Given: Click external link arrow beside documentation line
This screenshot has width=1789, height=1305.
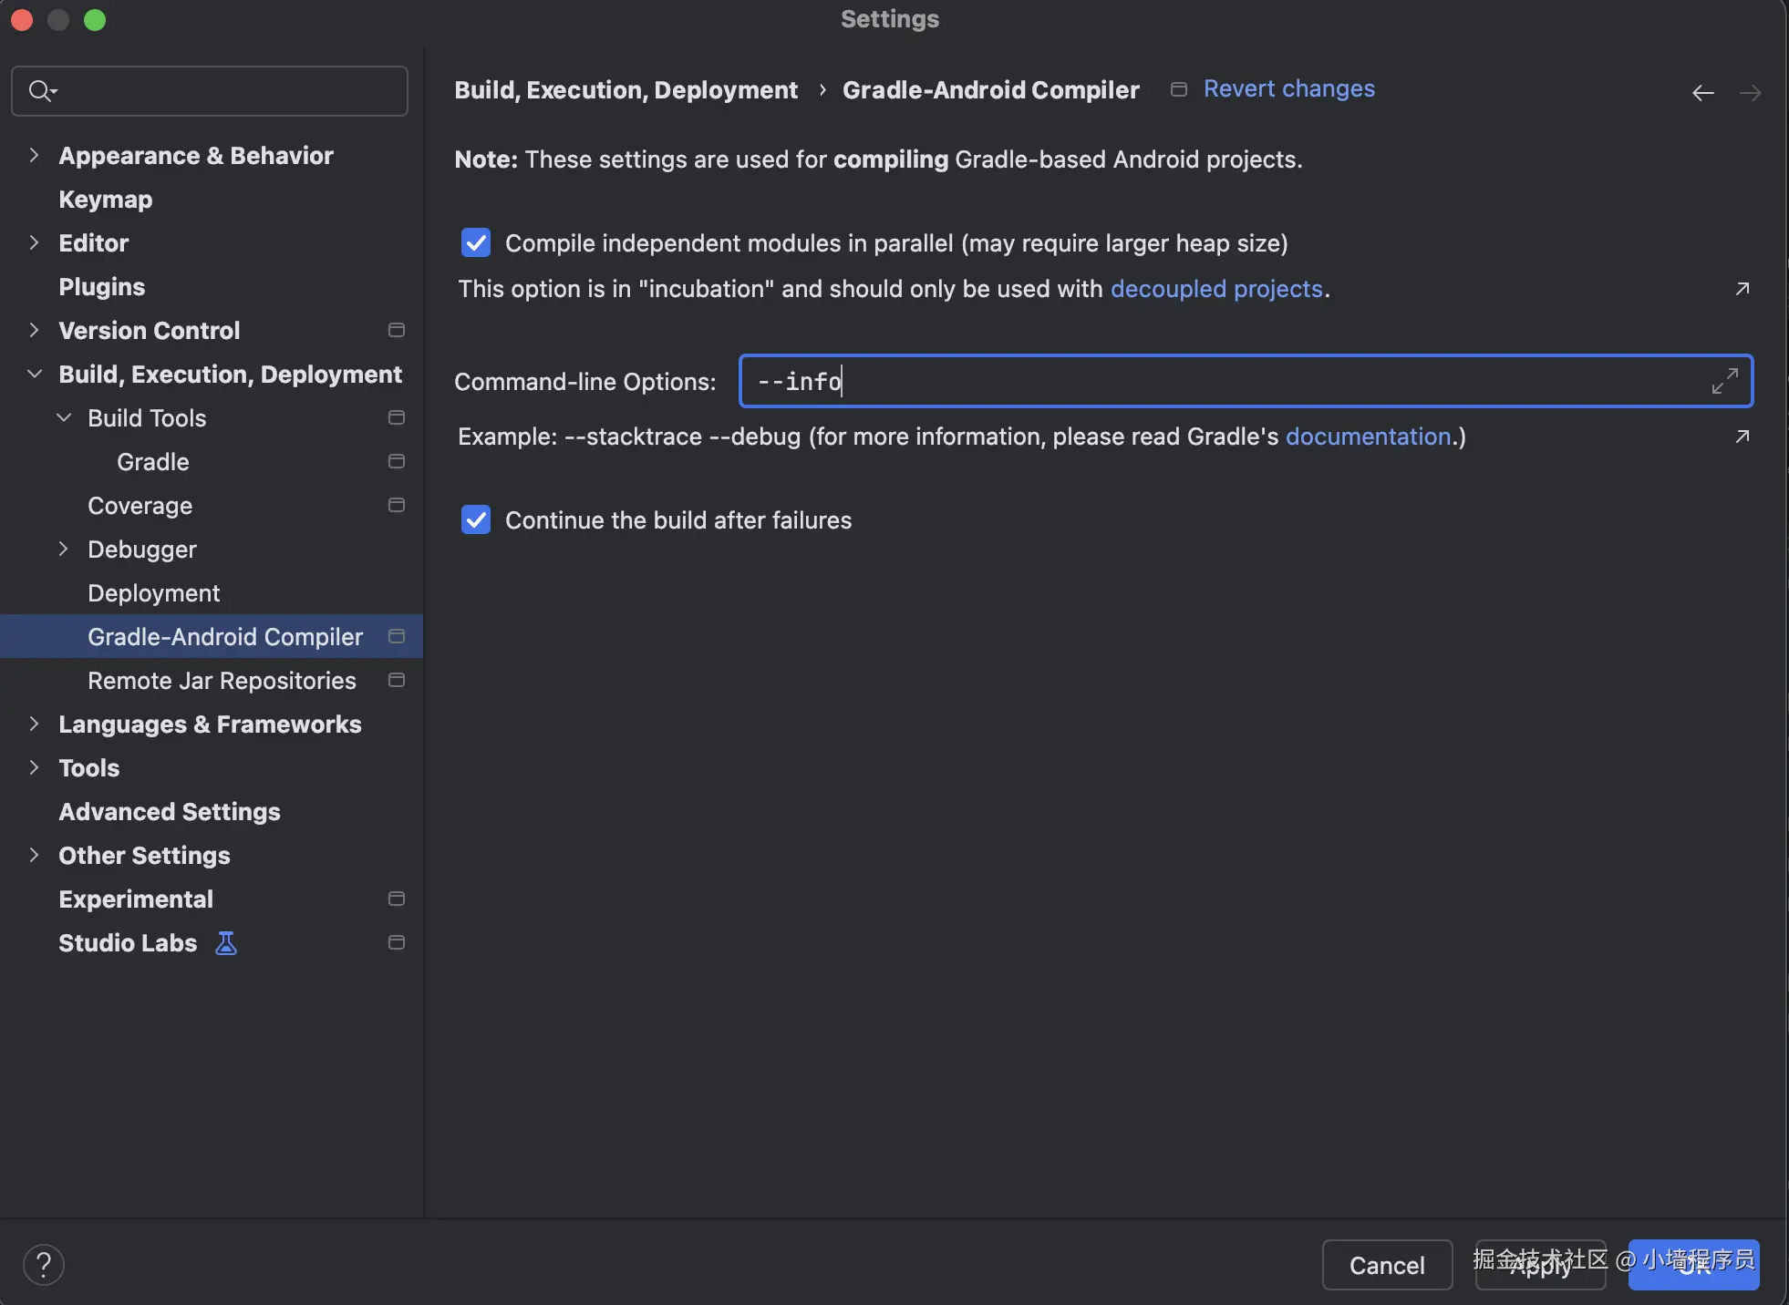Looking at the screenshot, I should coord(1742,437).
